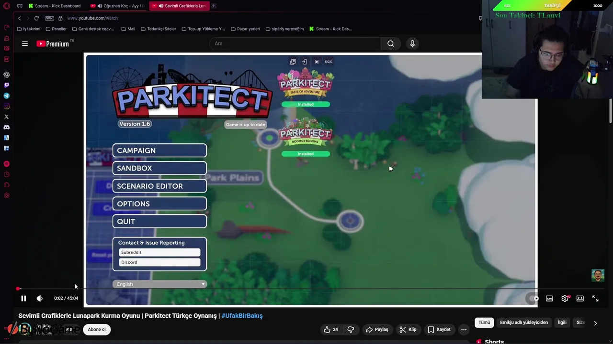The width and height of the screenshot is (613, 344).
Task: Select the Tümü filter chip
Action: pyautogui.click(x=484, y=322)
